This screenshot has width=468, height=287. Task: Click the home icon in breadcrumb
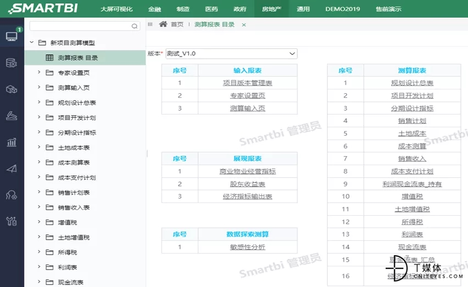(163, 24)
